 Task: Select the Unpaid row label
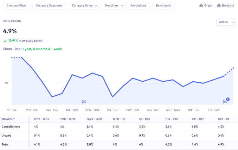(x=6, y=135)
